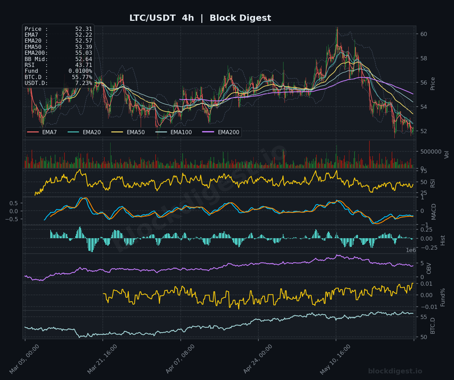Screen dimensions: 454x380
Task: Select the EMA200 legend entry
Action: pos(221,132)
